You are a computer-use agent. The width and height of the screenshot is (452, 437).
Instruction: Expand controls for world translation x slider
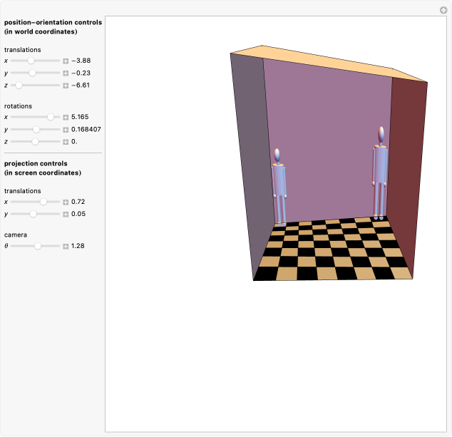pos(66,61)
